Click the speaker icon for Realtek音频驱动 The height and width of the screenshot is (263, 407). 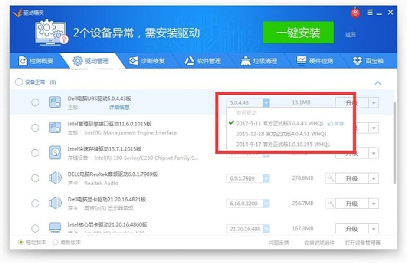(55, 178)
